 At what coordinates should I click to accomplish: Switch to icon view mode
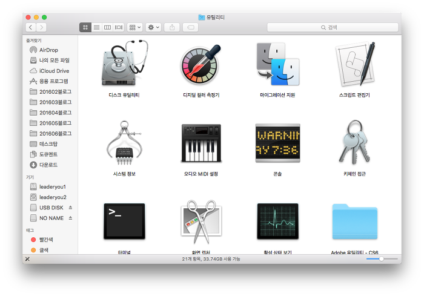click(x=85, y=27)
